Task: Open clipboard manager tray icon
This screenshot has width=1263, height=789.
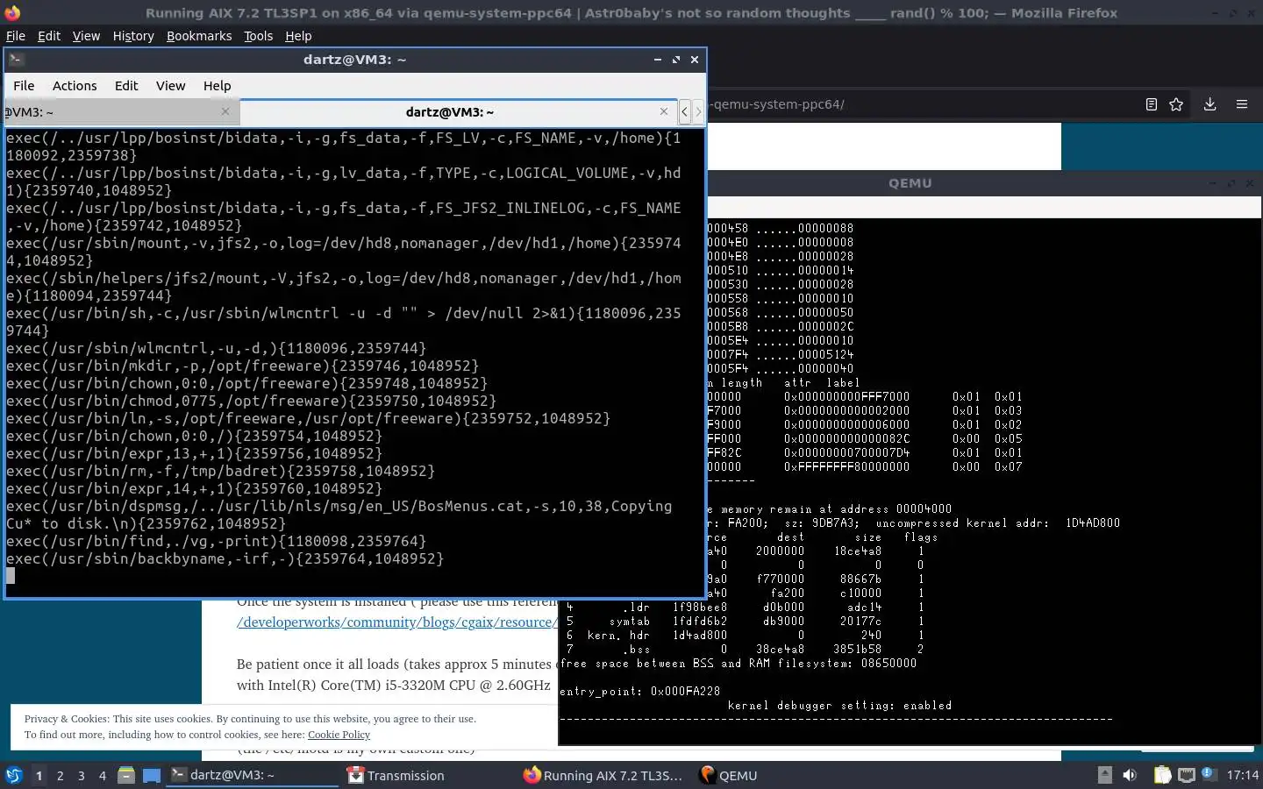Action: tap(1162, 775)
